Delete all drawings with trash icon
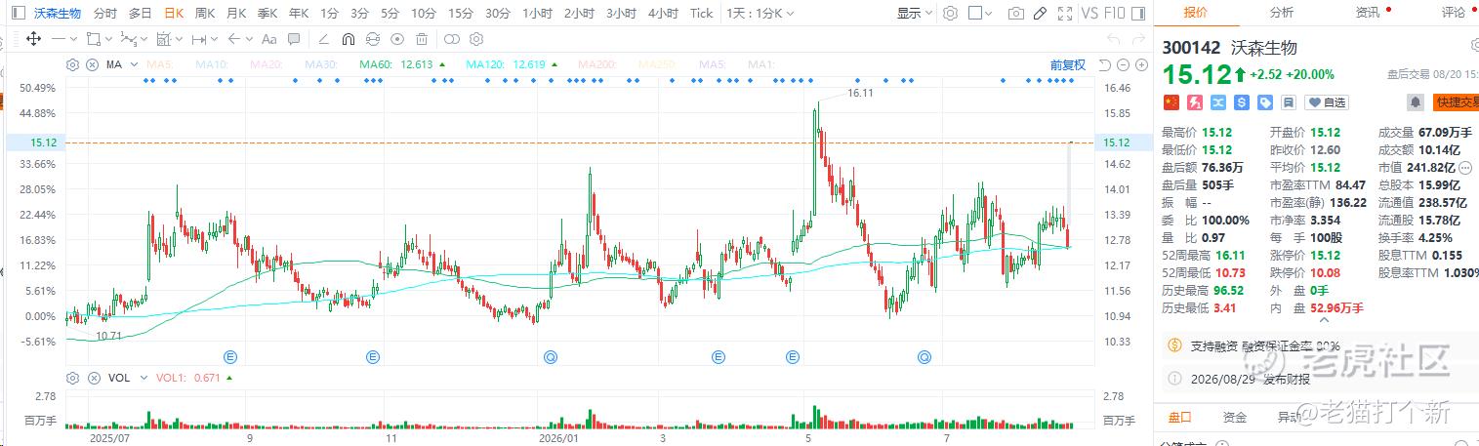 [x=421, y=39]
